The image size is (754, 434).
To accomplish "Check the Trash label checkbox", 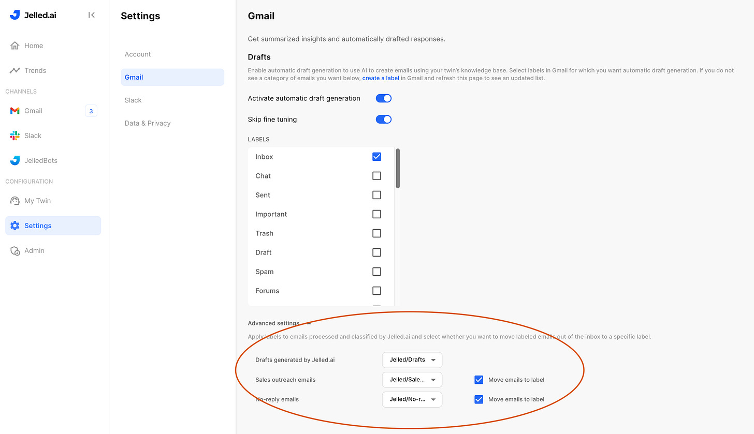I will [376, 233].
